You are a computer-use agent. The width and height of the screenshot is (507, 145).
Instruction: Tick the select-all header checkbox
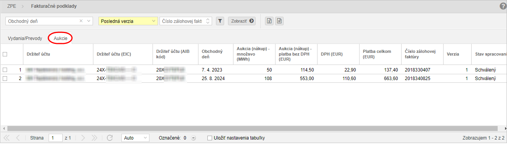click(x=5, y=54)
